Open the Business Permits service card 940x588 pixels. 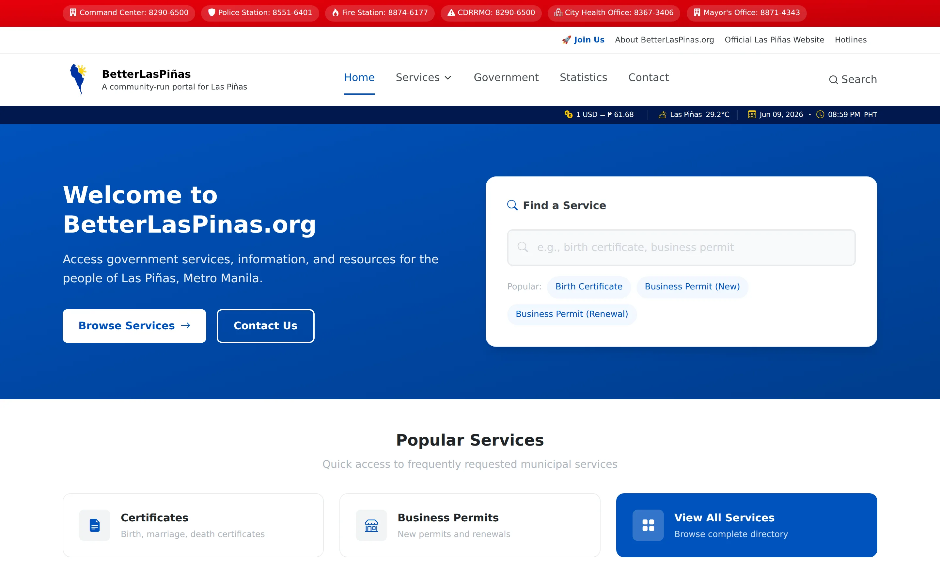(470, 525)
